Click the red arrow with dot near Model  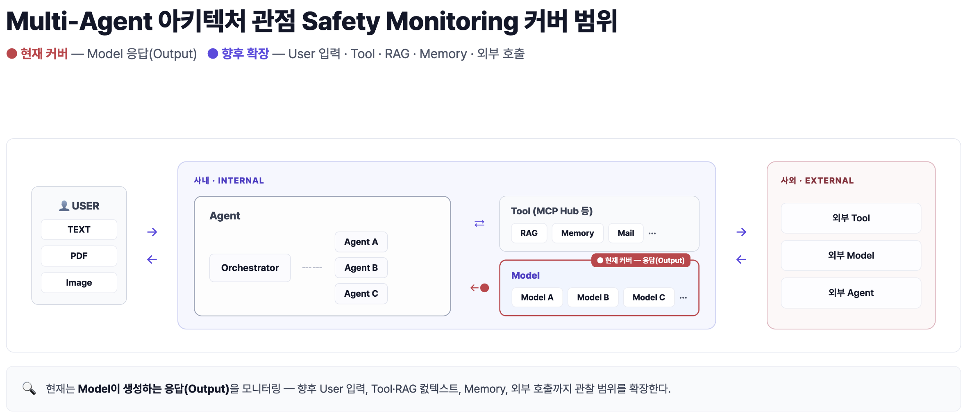pyautogui.click(x=479, y=288)
